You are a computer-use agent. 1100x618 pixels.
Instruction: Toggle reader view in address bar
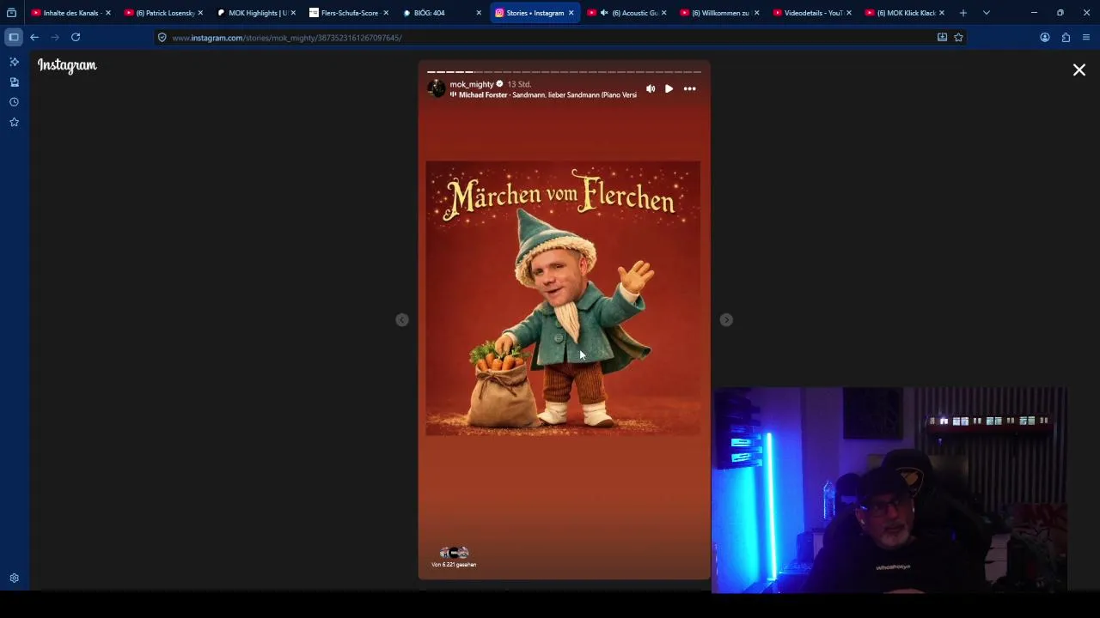pos(942,37)
